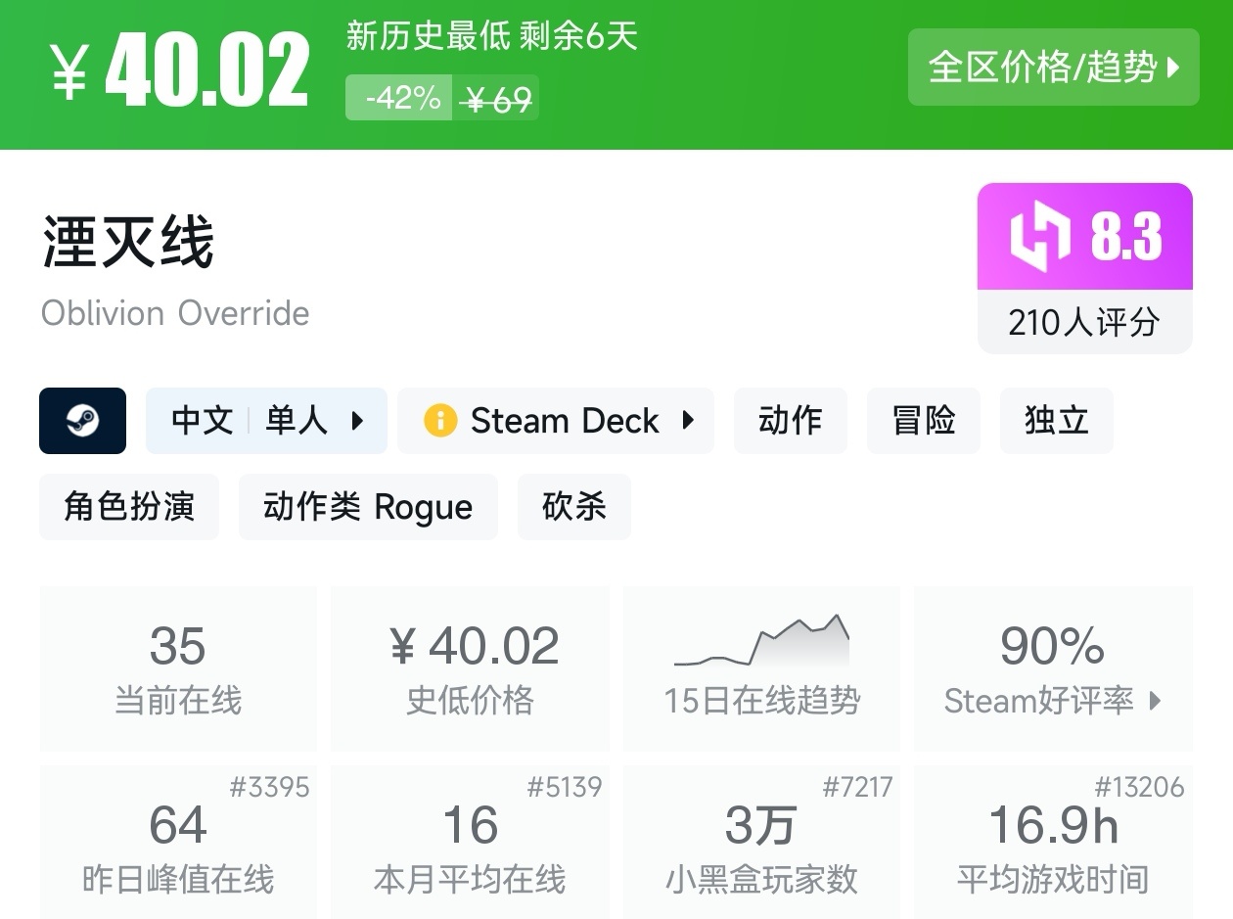The image size is (1233, 919).
Task: Expand the 中文 单人 language options arrow
Action: pos(357,421)
